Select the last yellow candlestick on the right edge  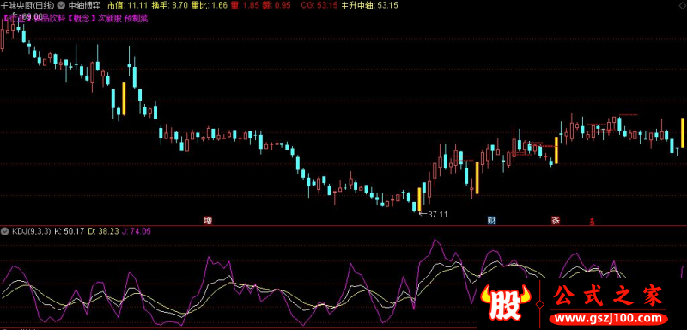(x=682, y=133)
